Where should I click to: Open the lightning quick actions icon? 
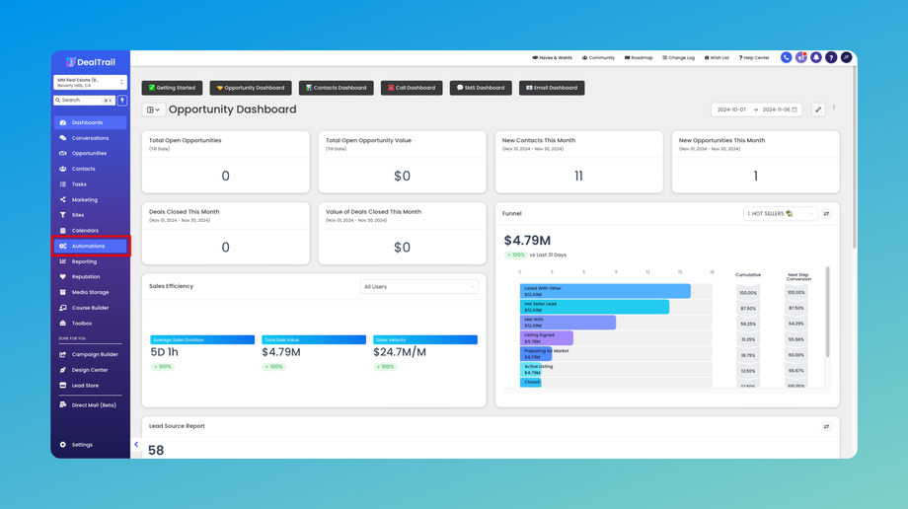click(x=122, y=101)
